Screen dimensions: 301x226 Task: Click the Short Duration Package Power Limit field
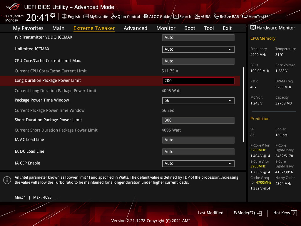click(198, 120)
